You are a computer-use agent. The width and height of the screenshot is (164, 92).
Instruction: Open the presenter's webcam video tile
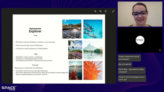coord(140,14)
